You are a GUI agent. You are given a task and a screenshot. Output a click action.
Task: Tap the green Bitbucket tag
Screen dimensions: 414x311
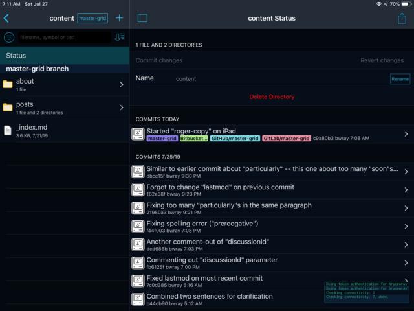click(x=194, y=138)
